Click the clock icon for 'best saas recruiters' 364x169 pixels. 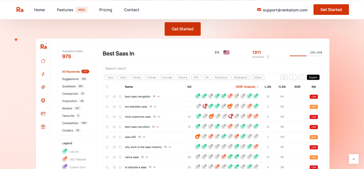(120, 127)
